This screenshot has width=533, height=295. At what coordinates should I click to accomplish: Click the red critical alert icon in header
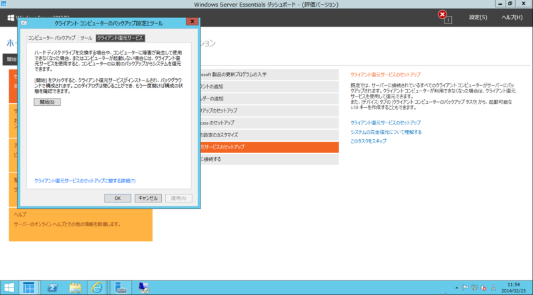[x=442, y=15]
